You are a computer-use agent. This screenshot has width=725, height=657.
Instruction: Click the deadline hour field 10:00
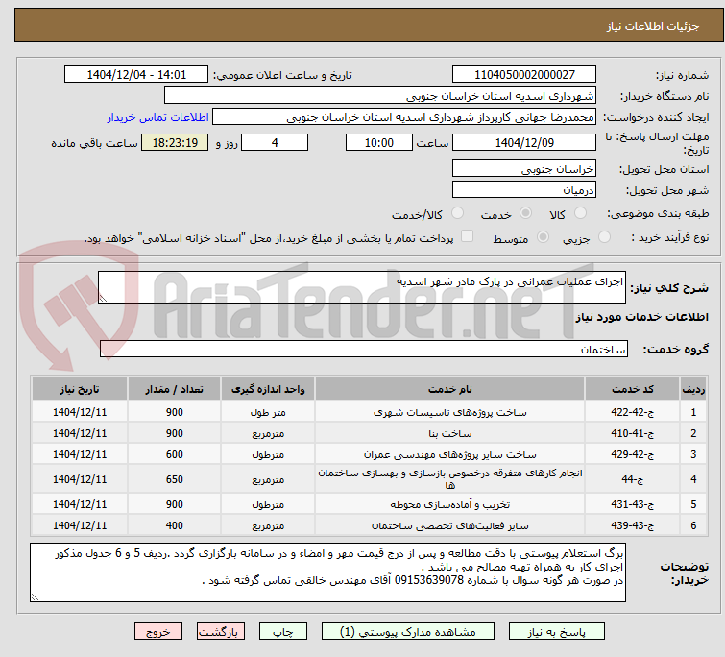[378, 142]
